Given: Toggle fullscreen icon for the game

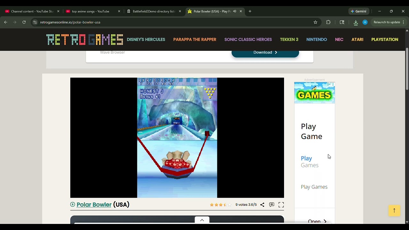Looking at the screenshot, I should [x=281, y=205].
